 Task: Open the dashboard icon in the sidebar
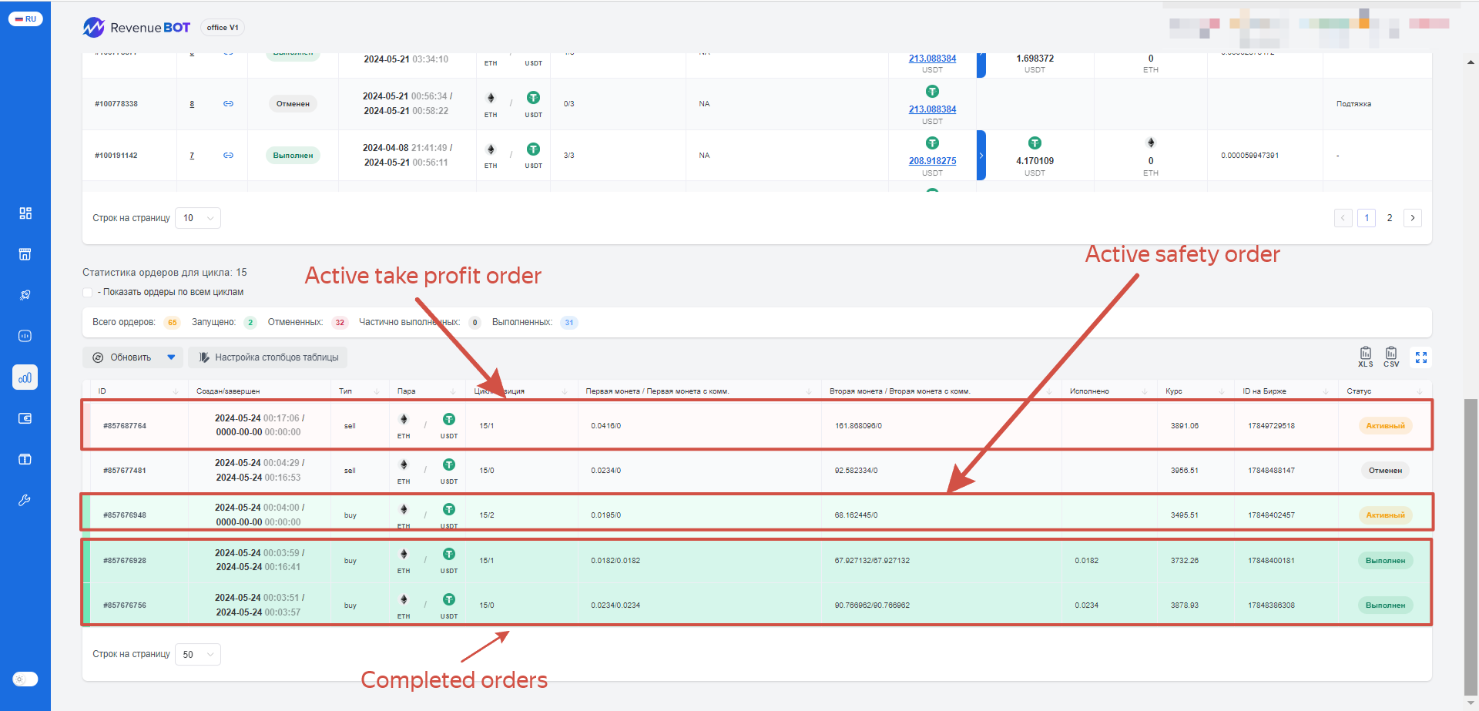coord(25,213)
